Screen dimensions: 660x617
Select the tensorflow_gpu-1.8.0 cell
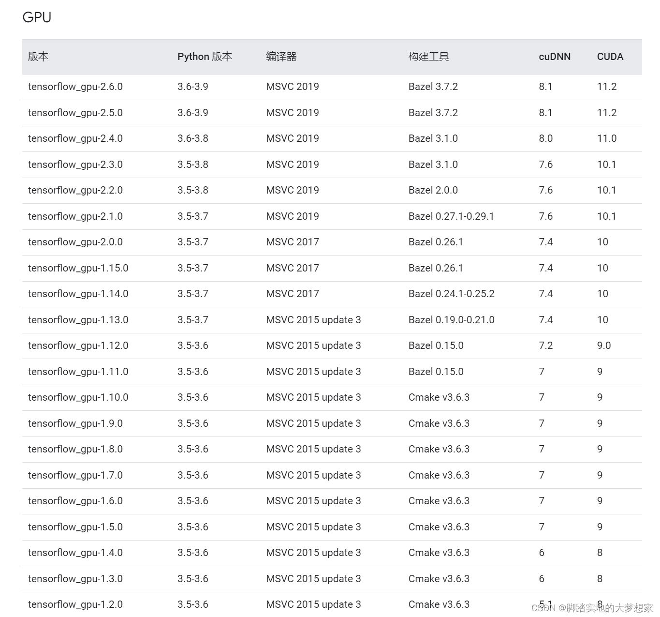click(x=75, y=449)
